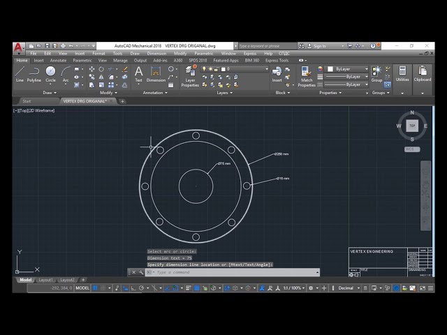Click the Text annotation tool
This screenshot has width=447, height=335.
138,73
